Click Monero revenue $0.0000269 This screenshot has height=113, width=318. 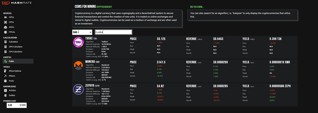(220, 62)
